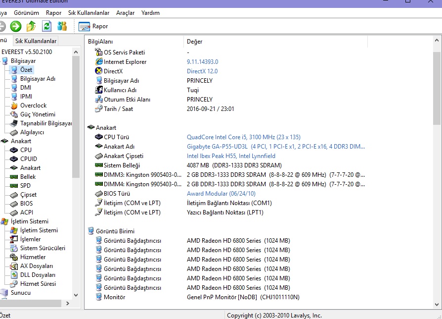The image size is (442, 319).
Task: Click the Refresh toolbar icon
Action: (46, 26)
